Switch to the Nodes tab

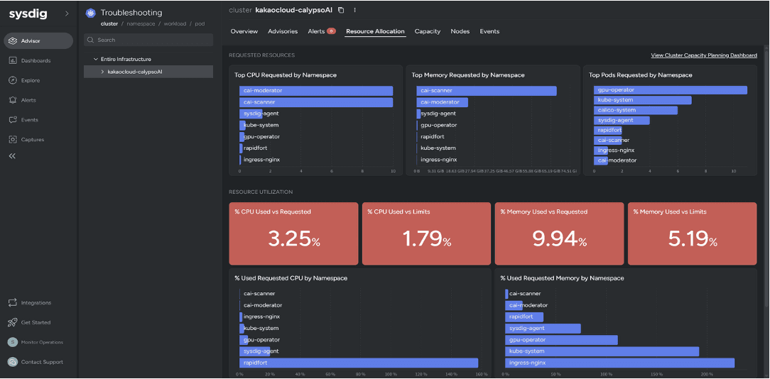point(460,31)
